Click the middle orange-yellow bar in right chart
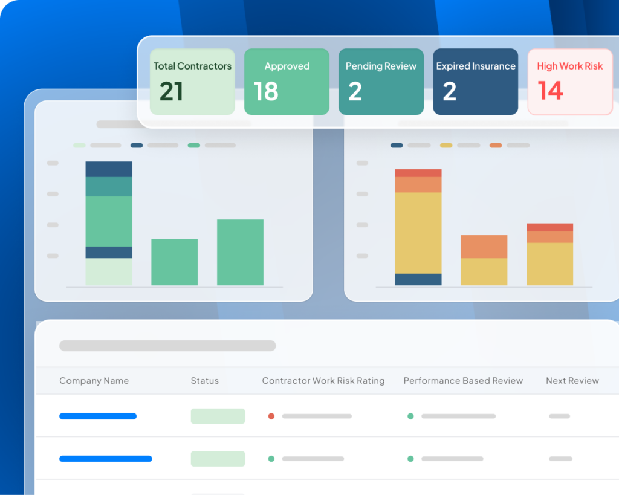The height and width of the screenshot is (495, 619). pos(484,260)
